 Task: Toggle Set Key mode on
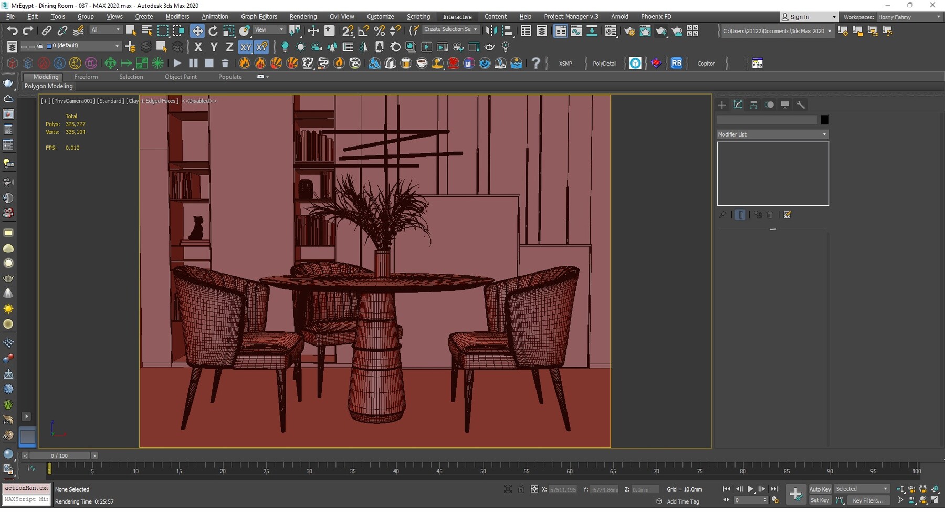820,500
